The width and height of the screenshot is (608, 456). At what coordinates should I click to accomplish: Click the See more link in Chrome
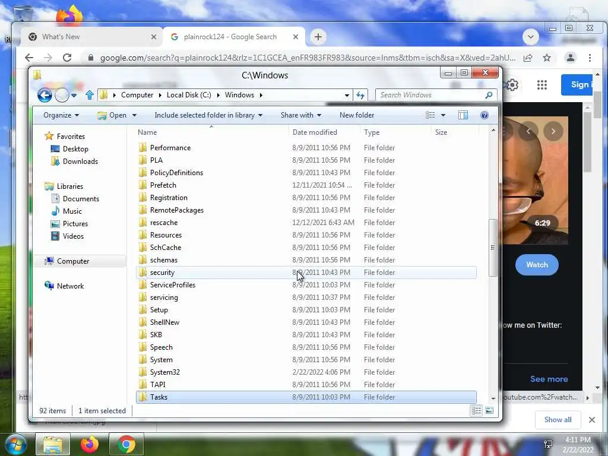tap(549, 379)
